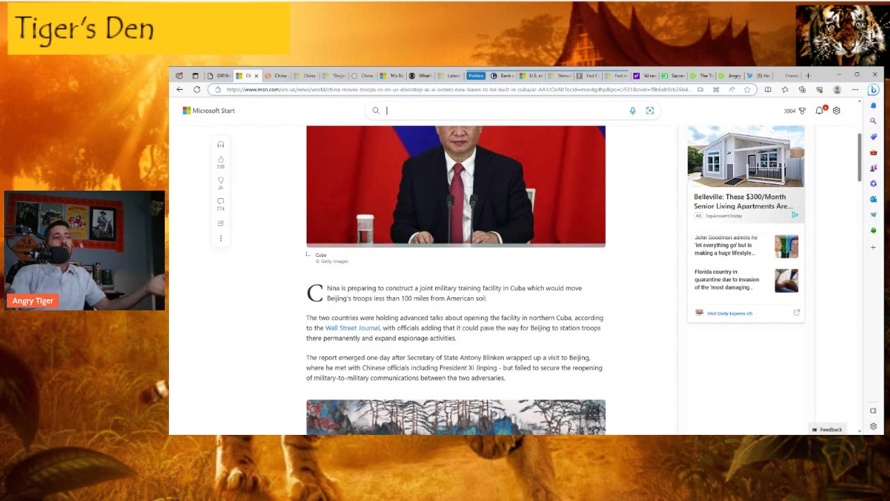Click the Xi Jinping article photo

point(455,186)
